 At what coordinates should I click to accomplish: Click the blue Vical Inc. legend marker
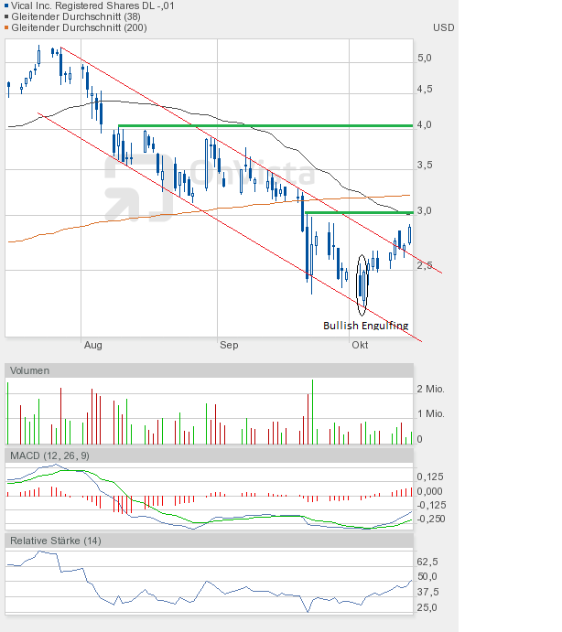8,5
